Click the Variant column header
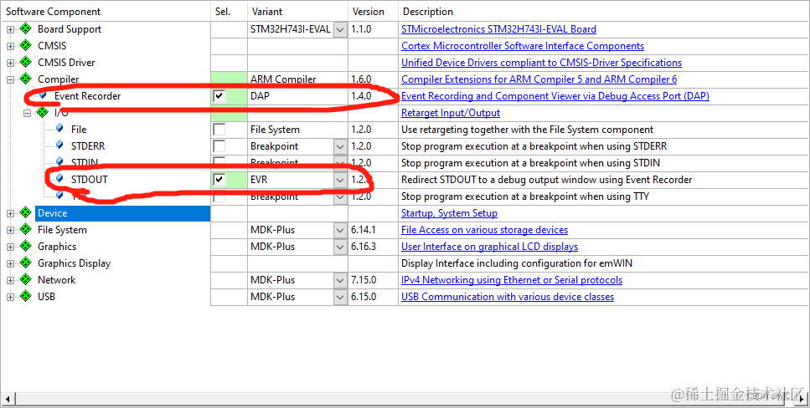 tap(297, 12)
